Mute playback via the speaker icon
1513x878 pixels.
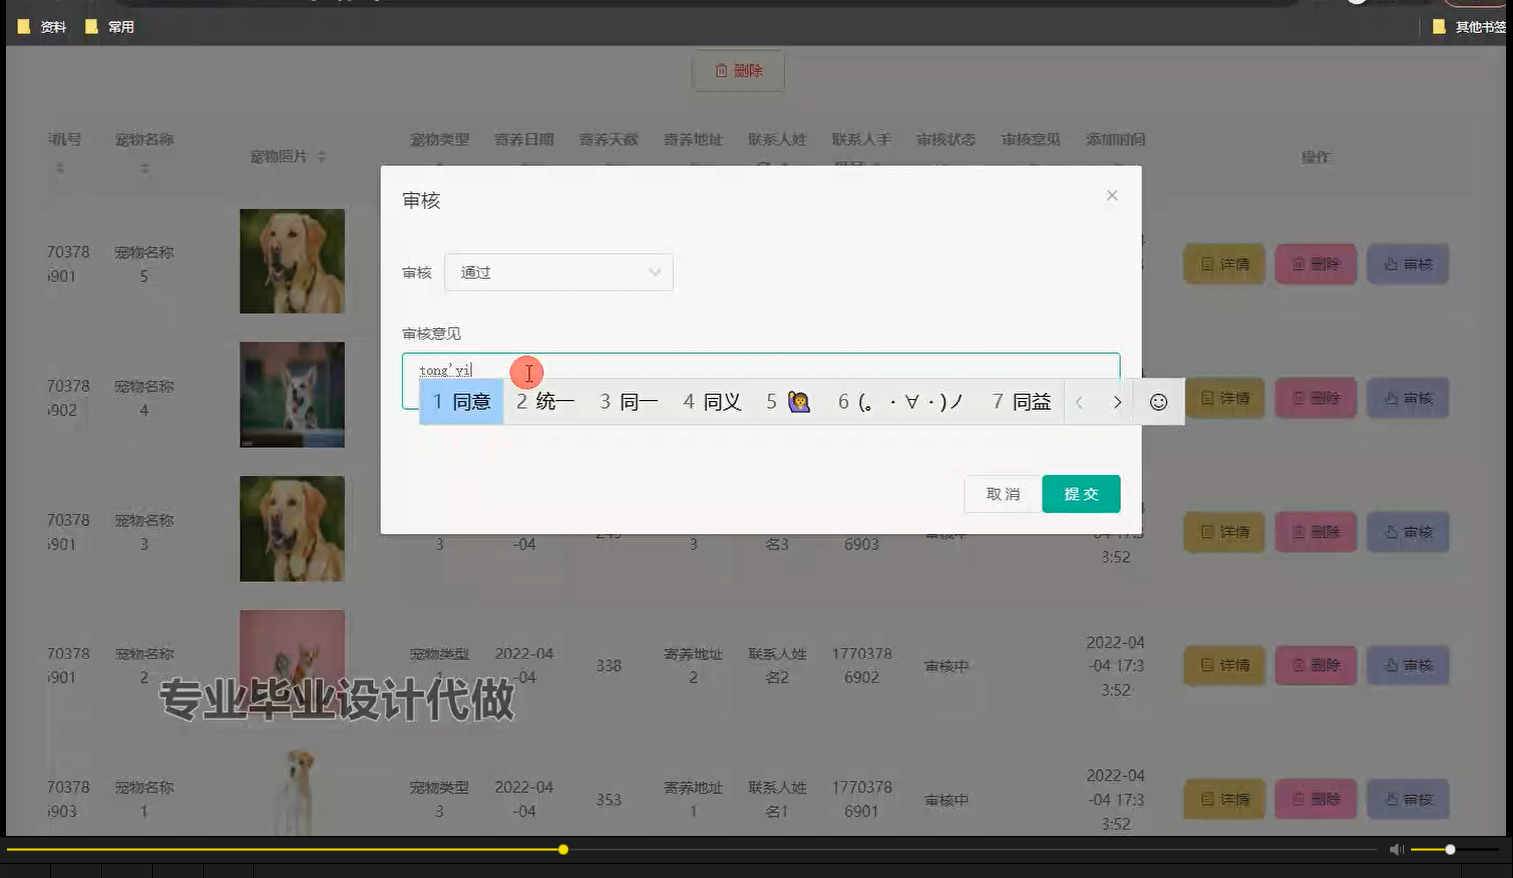1395,849
